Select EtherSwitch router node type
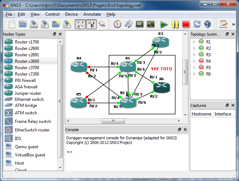 [32, 130]
